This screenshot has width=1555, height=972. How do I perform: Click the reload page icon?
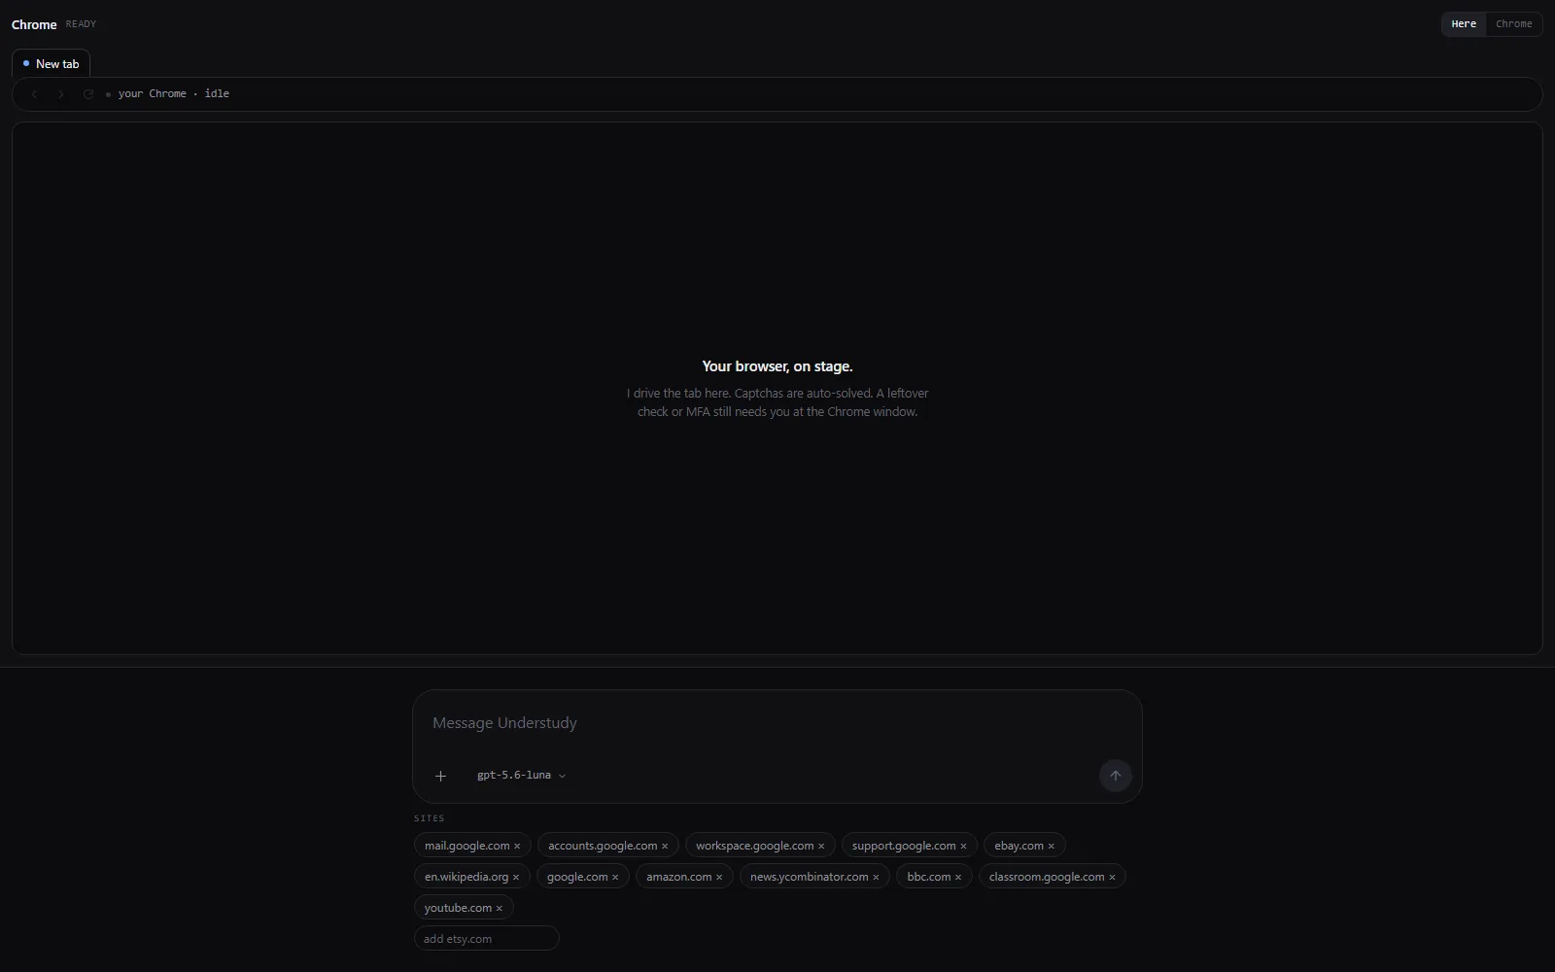click(x=88, y=94)
